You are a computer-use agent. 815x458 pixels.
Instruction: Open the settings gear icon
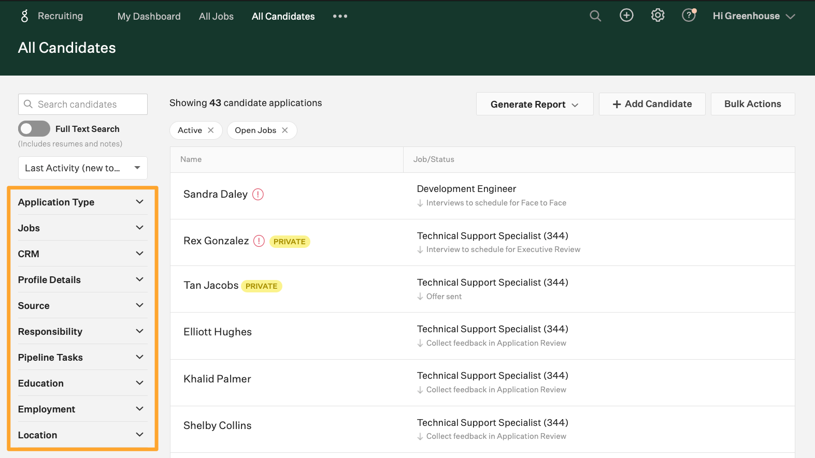click(657, 16)
